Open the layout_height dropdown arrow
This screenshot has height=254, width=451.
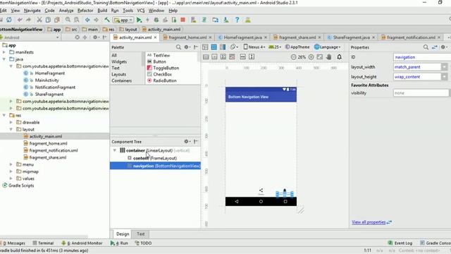pos(445,77)
